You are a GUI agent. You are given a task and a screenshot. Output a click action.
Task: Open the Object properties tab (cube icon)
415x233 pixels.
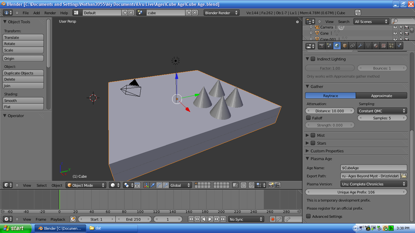(345, 46)
